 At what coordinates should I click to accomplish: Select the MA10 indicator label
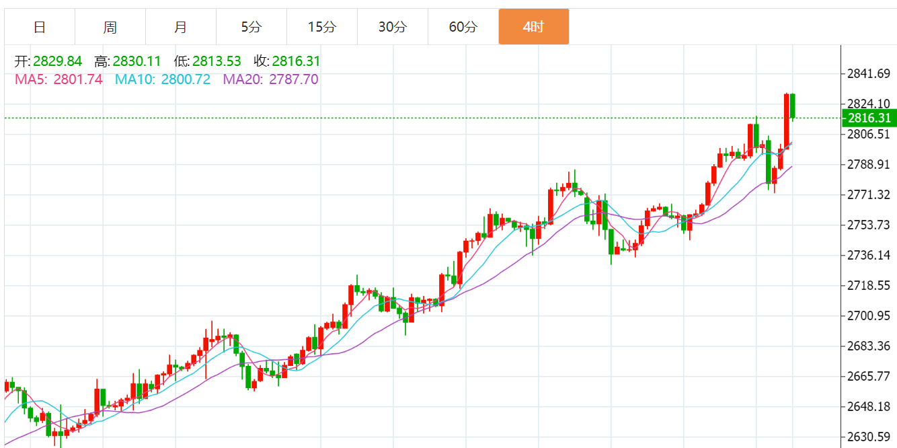click(x=163, y=79)
